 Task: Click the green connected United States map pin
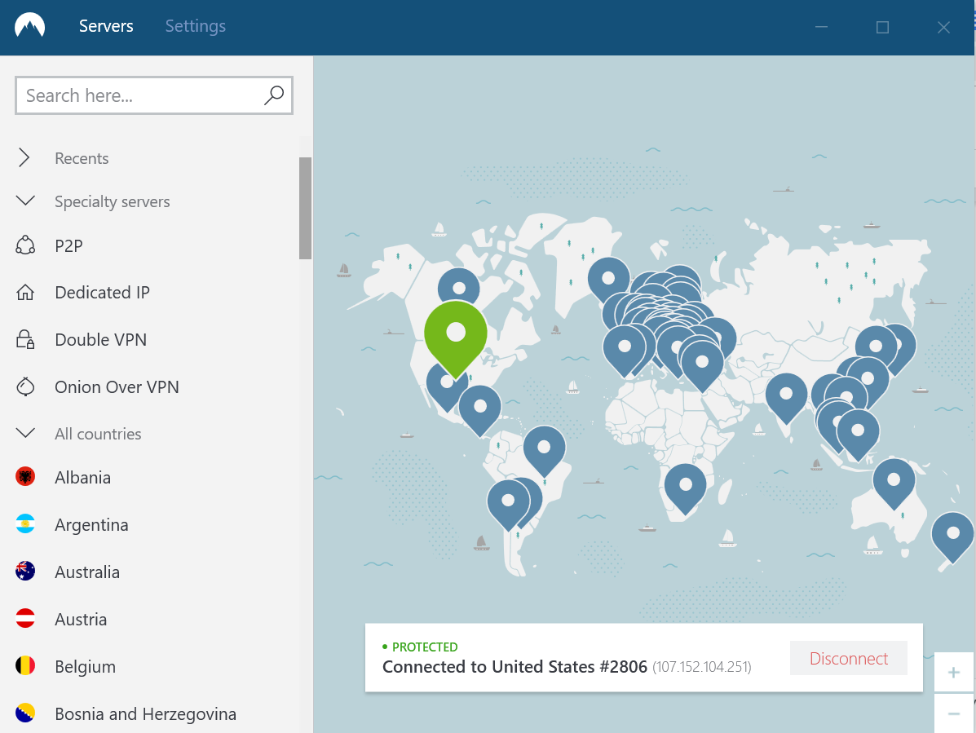click(456, 333)
